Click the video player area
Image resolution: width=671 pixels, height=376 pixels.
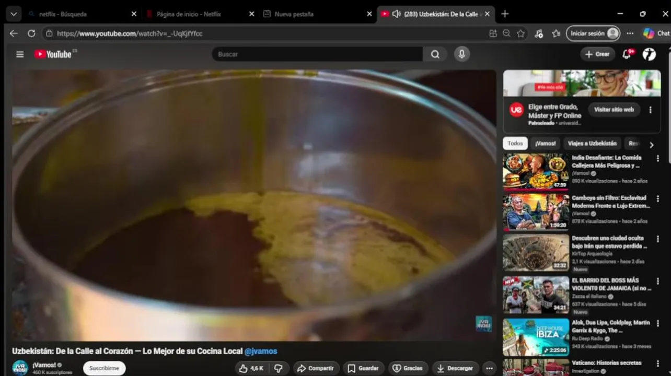(x=254, y=205)
